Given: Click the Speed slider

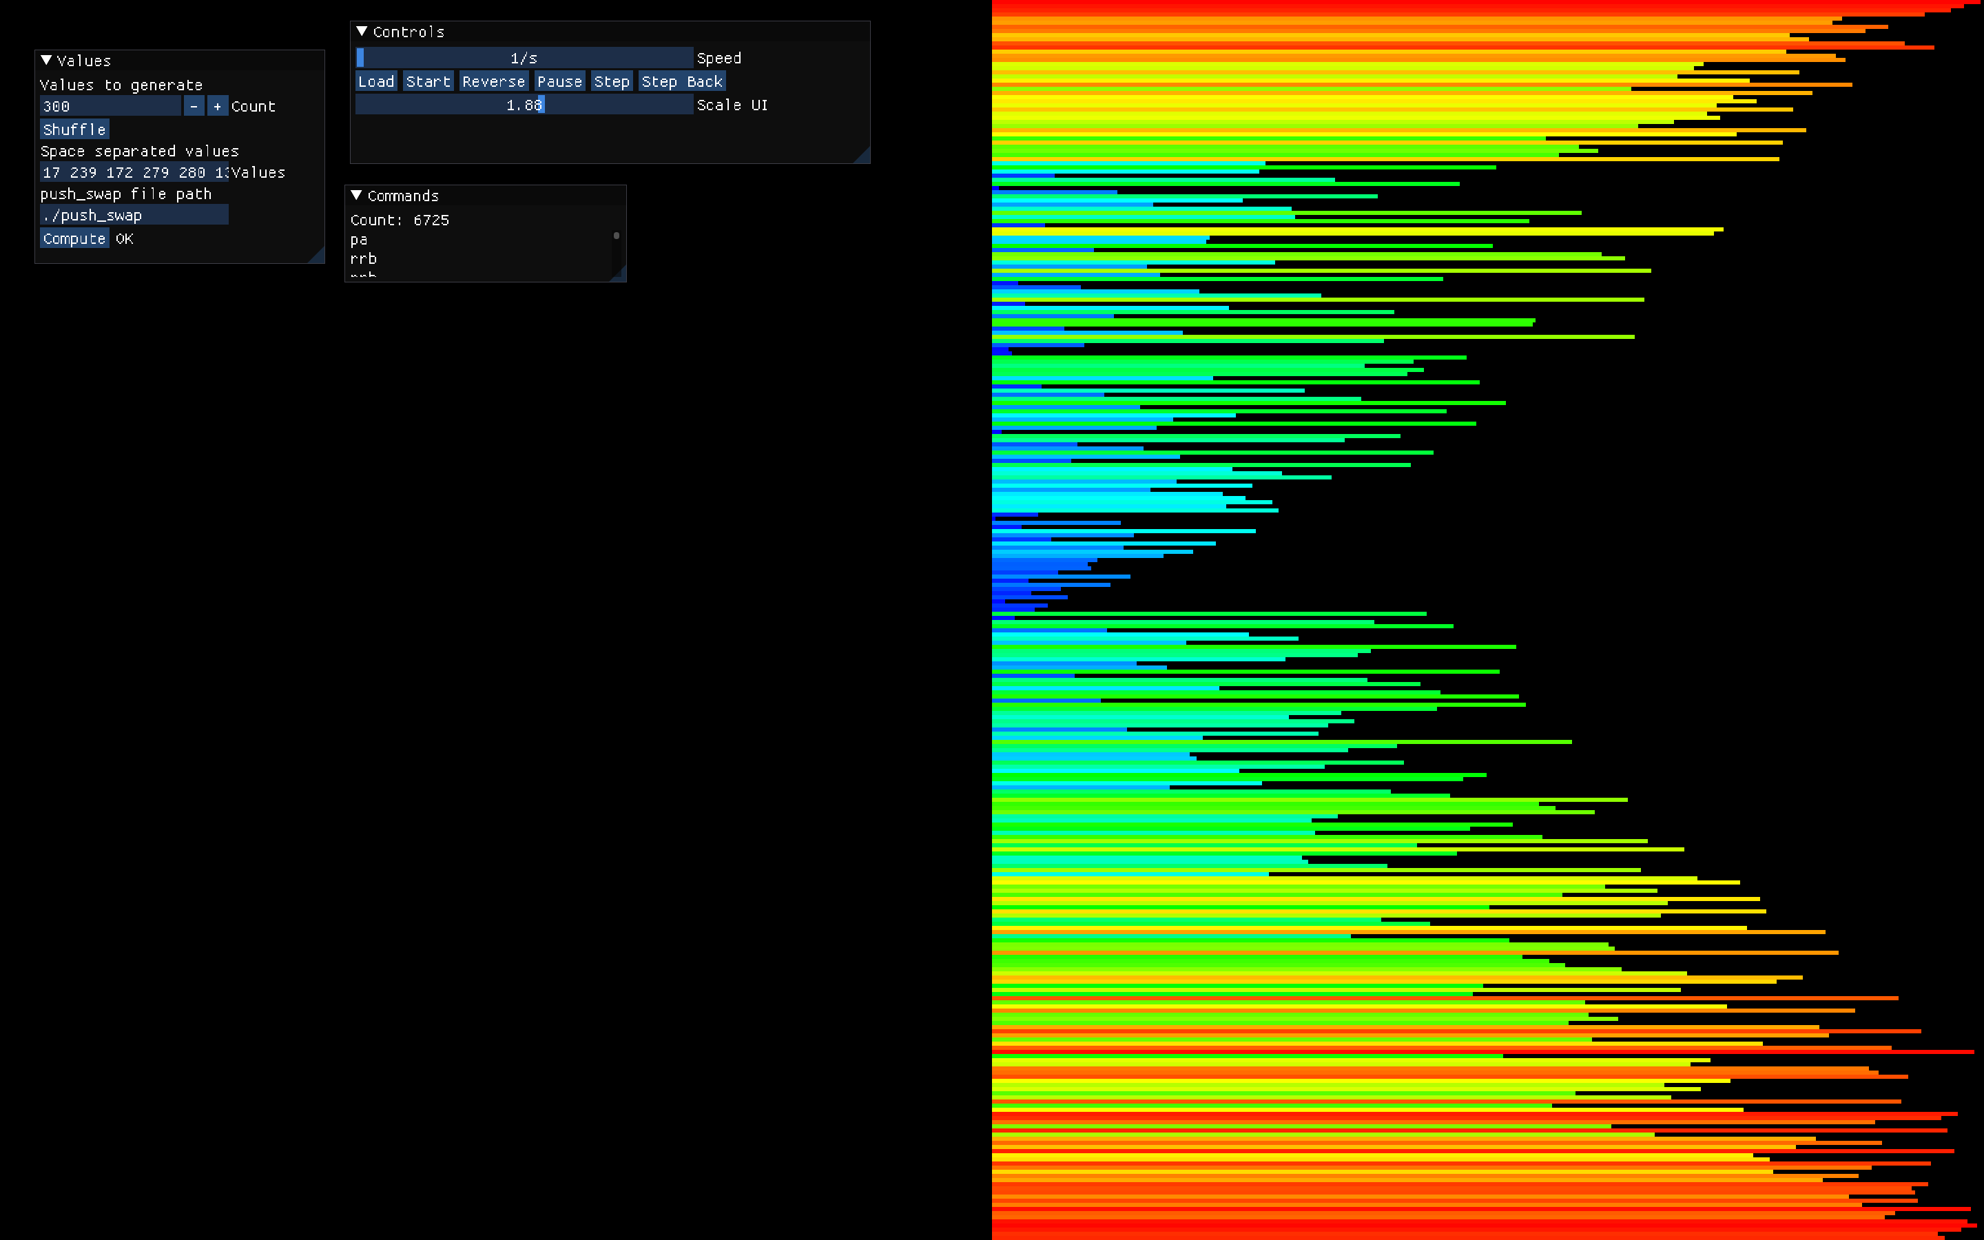Looking at the screenshot, I should 525,59.
